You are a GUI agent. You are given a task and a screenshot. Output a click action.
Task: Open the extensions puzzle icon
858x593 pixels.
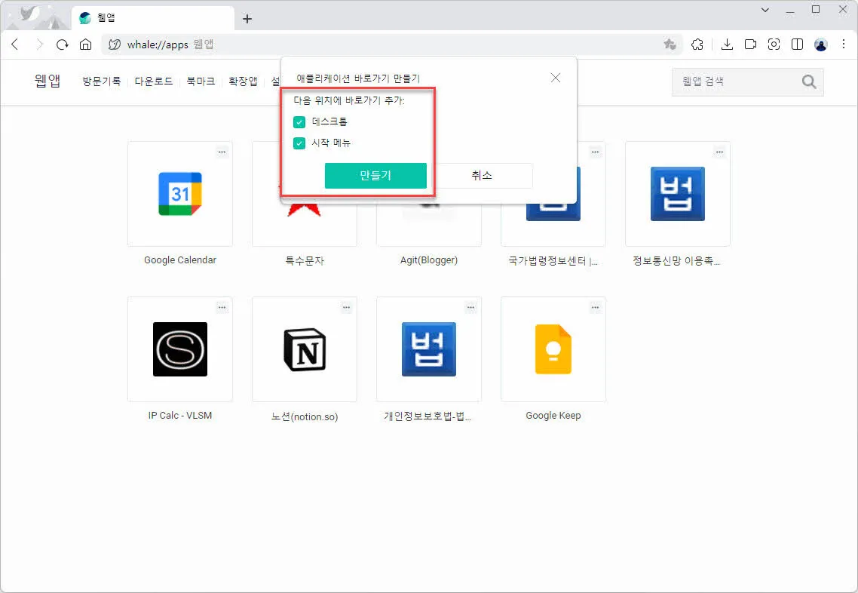coord(697,45)
